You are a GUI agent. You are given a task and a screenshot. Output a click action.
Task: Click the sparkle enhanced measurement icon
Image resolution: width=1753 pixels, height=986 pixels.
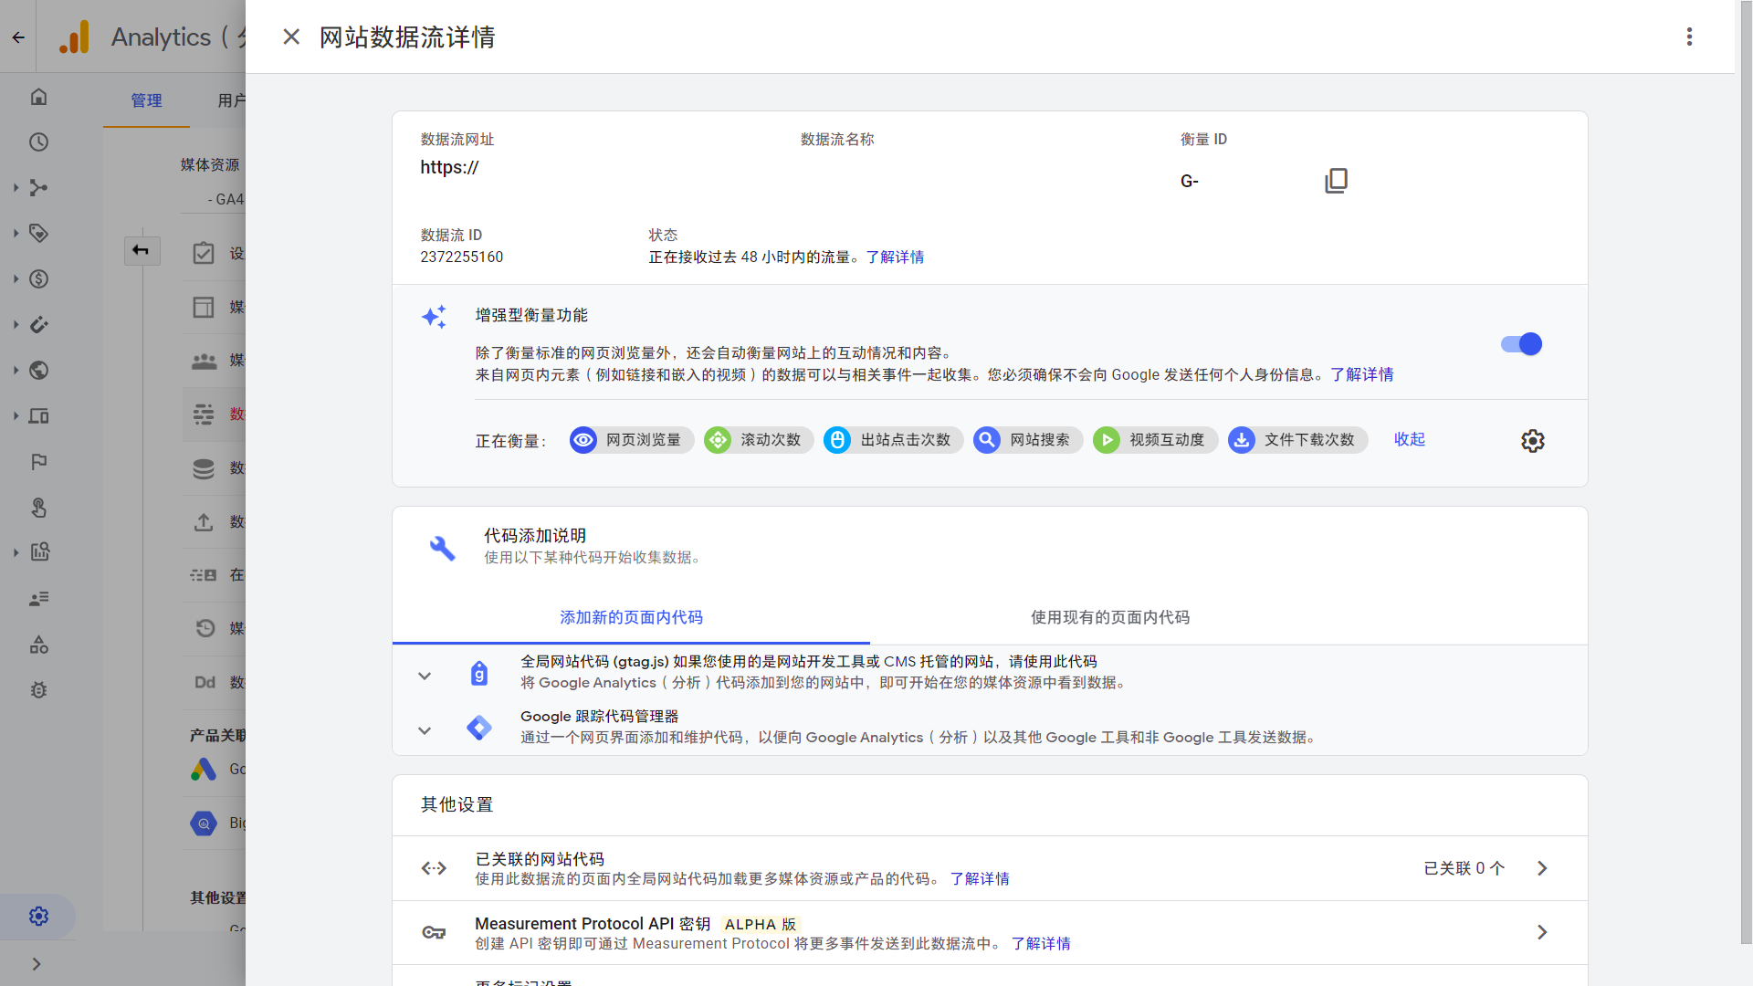click(x=434, y=317)
